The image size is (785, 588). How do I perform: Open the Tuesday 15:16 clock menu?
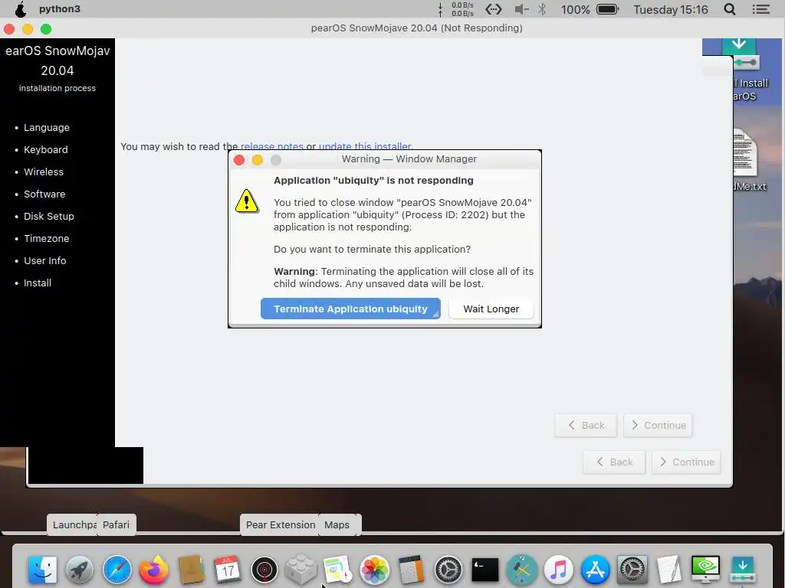[x=670, y=9]
